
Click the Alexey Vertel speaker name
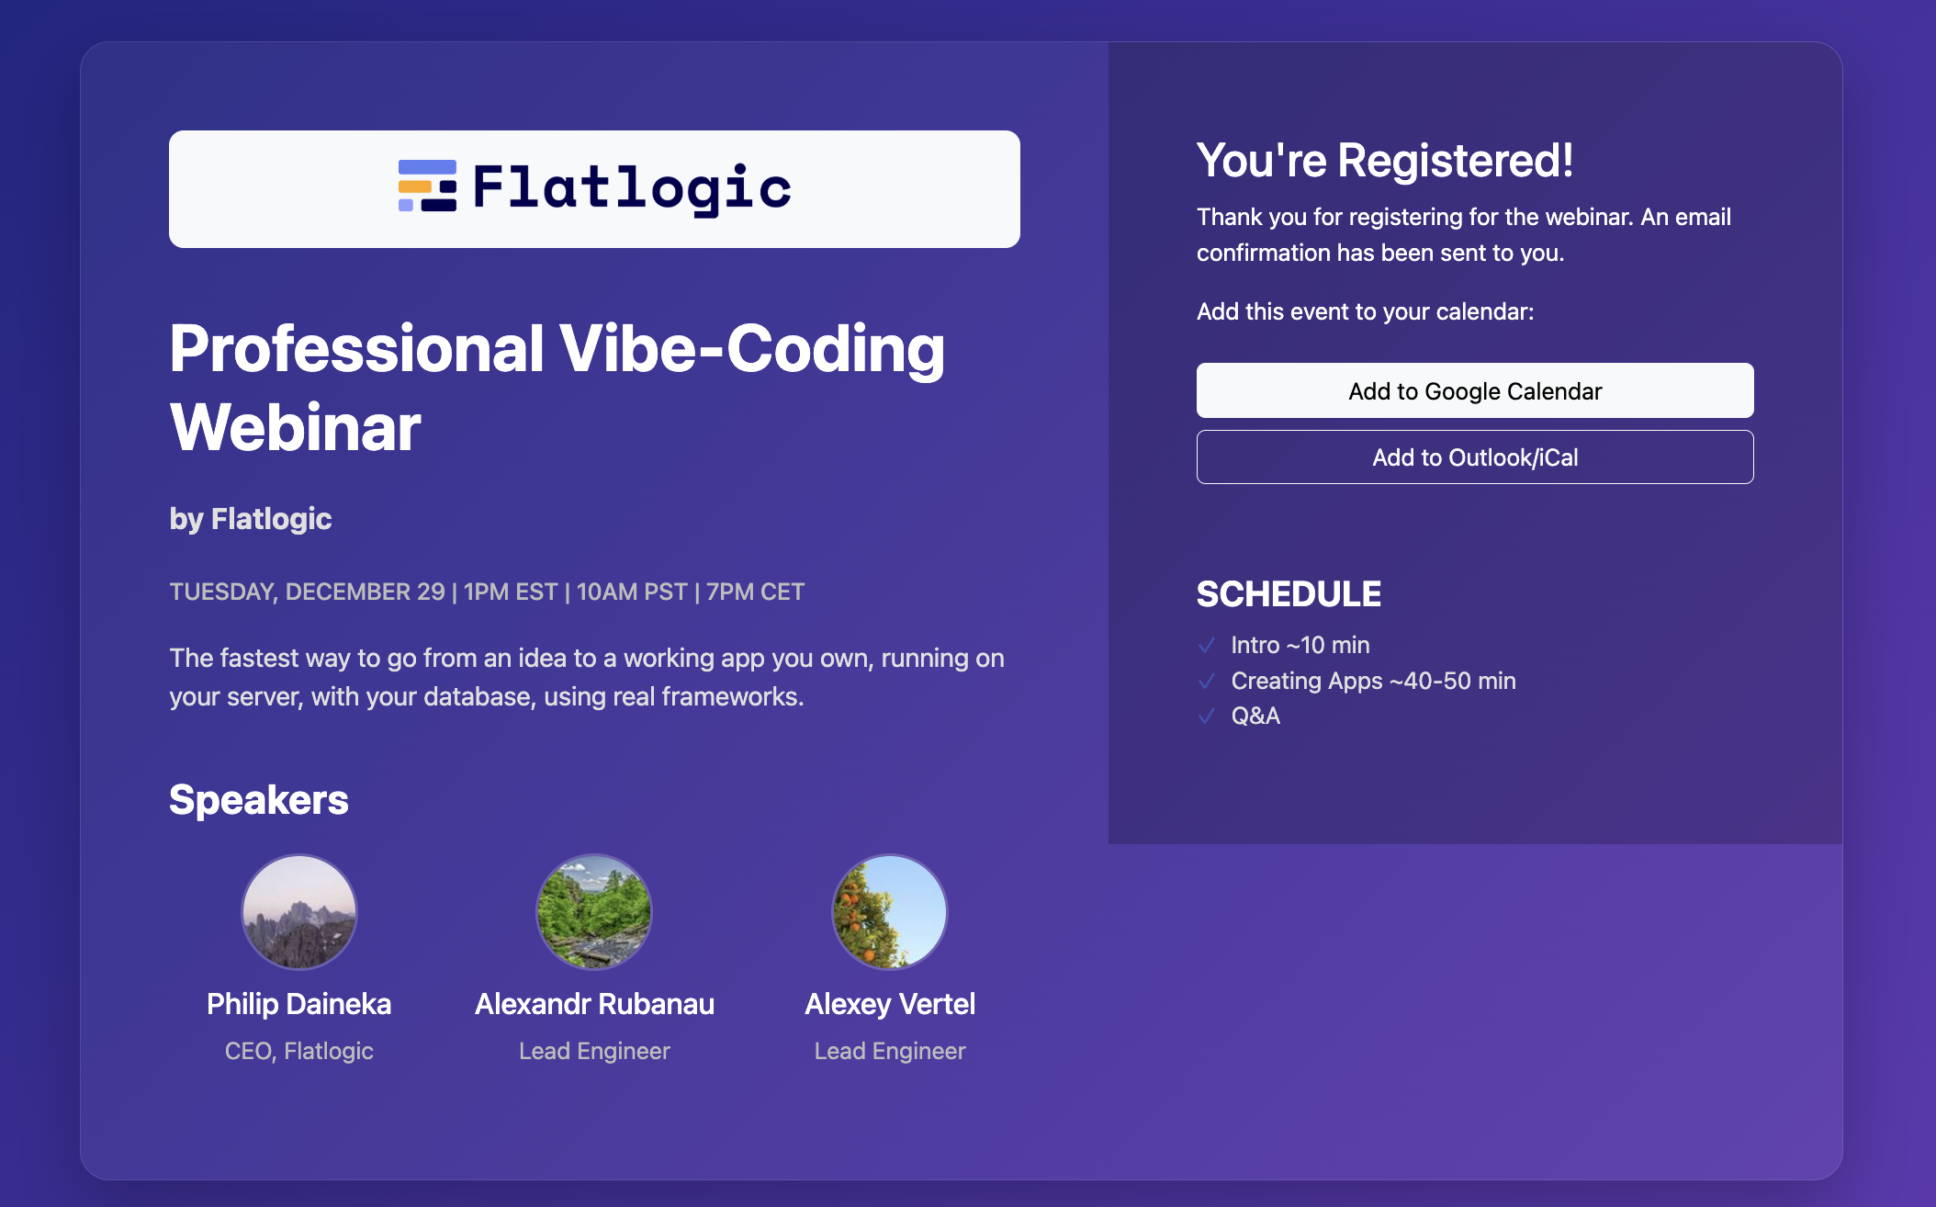[889, 1004]
